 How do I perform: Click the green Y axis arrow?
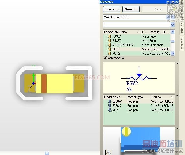pos(34,77)
